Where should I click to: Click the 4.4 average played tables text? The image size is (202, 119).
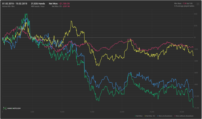click(x=184, y=6)
